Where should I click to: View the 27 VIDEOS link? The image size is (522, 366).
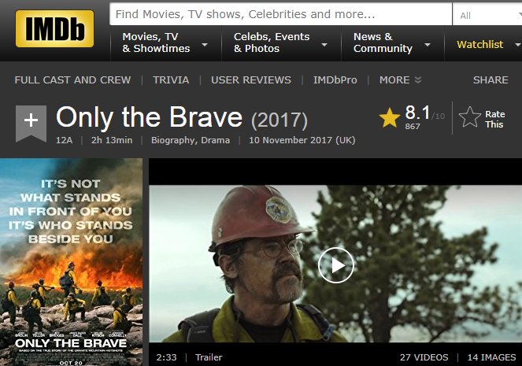point(424,357)
